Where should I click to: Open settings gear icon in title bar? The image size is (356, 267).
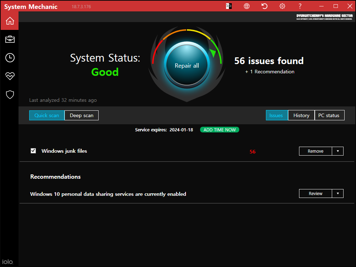click(x=282, y=6)
